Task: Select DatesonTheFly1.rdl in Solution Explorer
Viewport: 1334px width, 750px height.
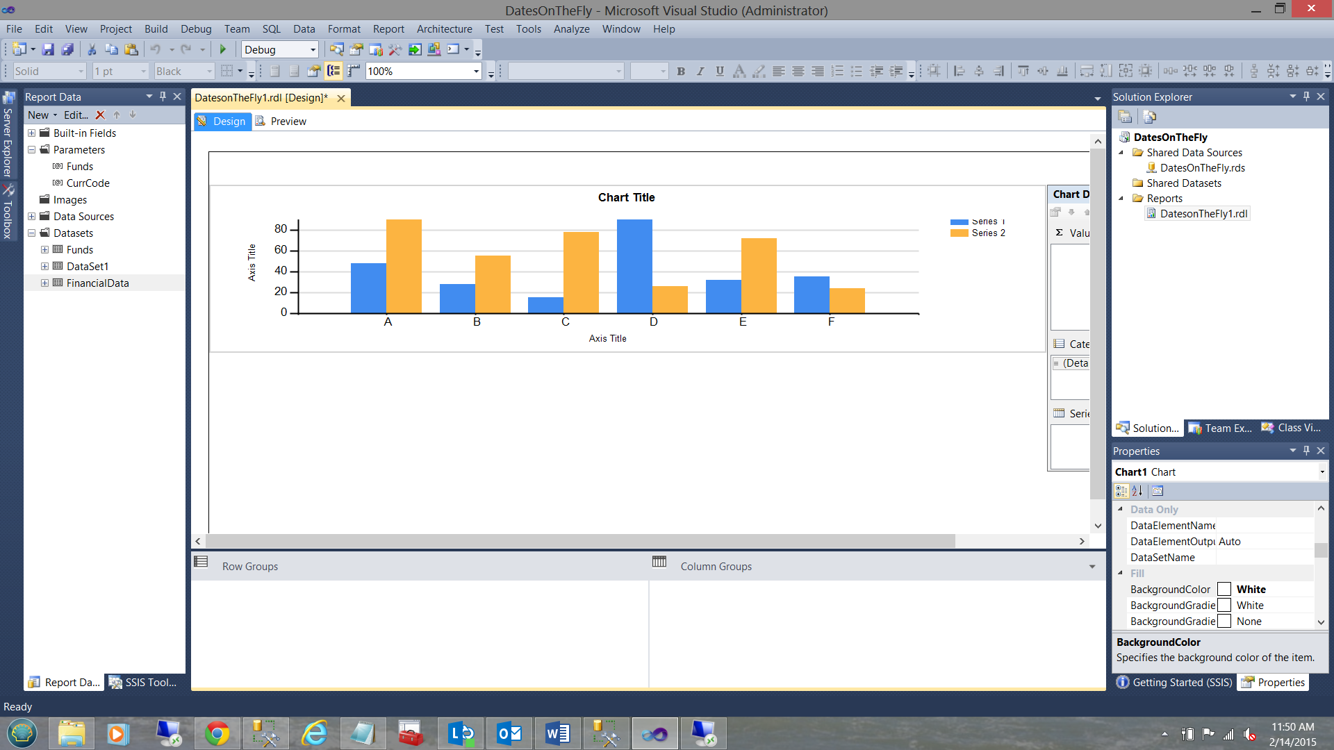Action: [1203, 214]
